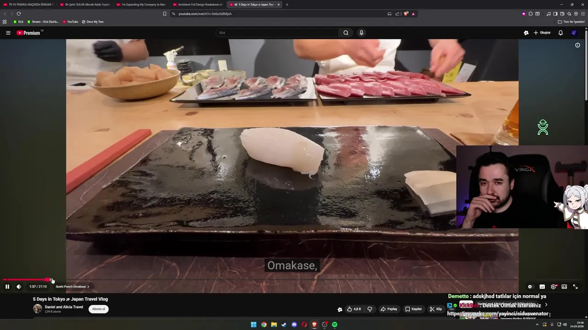Share the video via Paylaş
Viewport: 588px width, 330px height.
click(x=389, y=309)
